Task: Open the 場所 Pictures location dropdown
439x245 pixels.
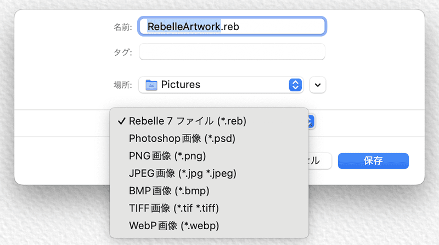Action: (221, 85)
